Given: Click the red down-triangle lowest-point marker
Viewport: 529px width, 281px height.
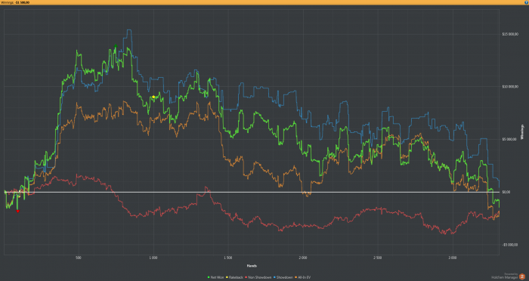Looking at the screenshot, I should tap(18, 212).
